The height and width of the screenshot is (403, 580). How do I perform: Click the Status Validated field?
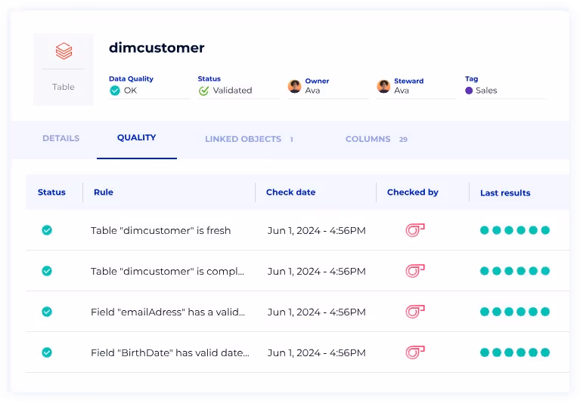click(238, 86)
